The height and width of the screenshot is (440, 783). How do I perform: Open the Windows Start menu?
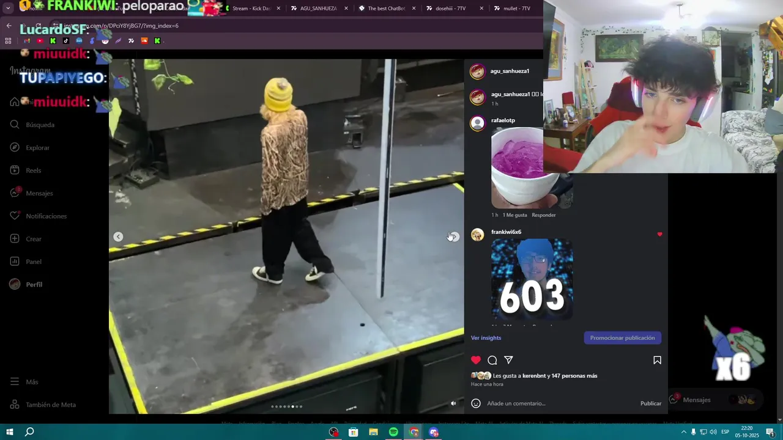pyautogui.click(x=10, y=432)
